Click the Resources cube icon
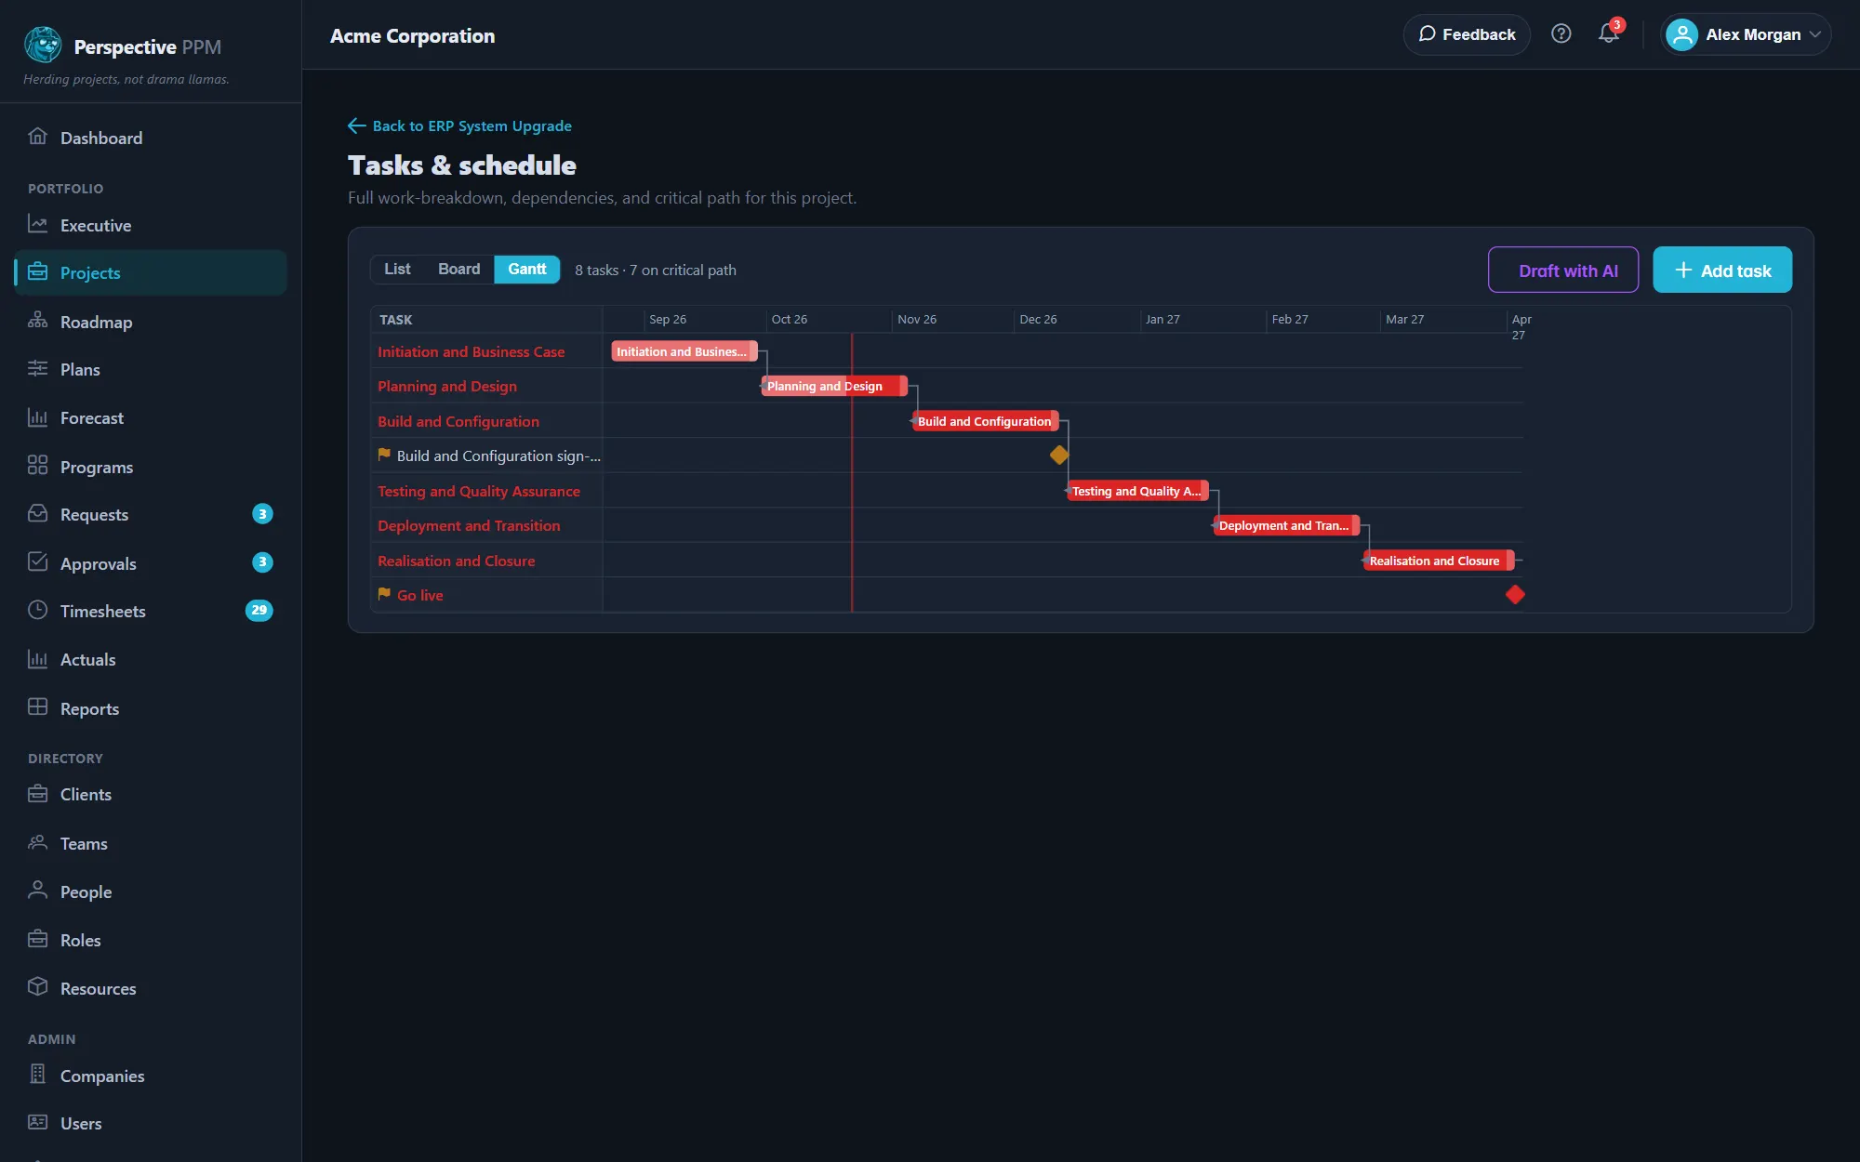 [37, 986]
